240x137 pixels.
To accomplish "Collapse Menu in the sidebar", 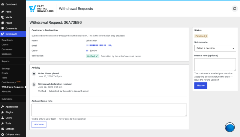I will (13, 135).
